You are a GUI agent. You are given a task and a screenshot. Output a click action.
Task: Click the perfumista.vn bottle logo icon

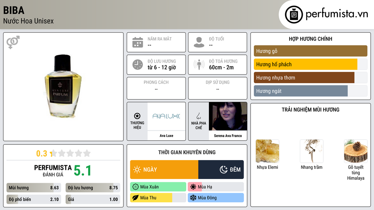294,15
